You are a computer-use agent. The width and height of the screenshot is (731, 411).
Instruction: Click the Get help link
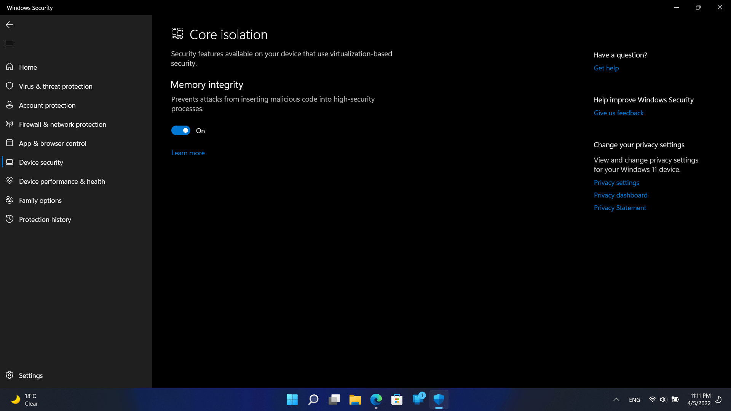point(606,68)
